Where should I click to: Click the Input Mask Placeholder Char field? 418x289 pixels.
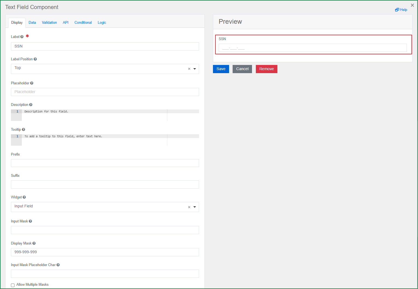point(105,274)
